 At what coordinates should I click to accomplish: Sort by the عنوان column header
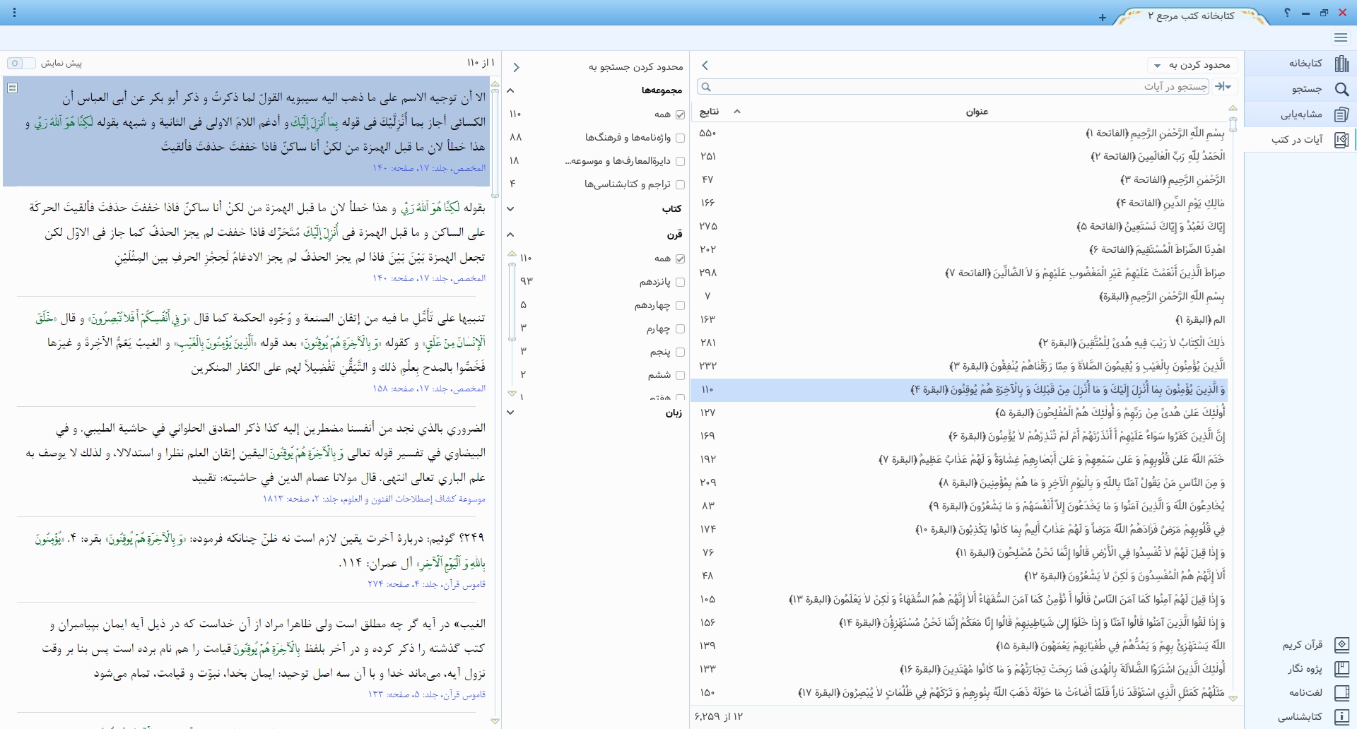(x=977, y=112)
